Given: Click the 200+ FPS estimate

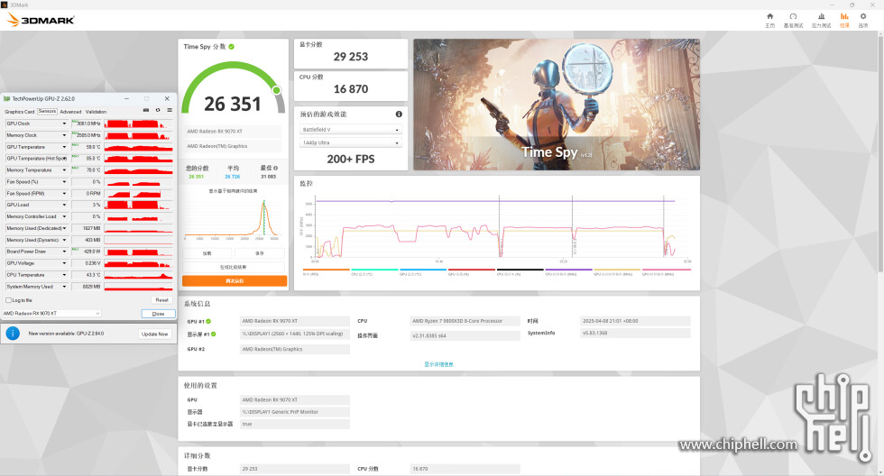Looking at the screenshot, I should (x=351, y=160).
